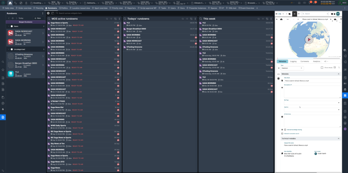Open MOS active rundowns filter settings
Viewport: 348px width, 173px height.
[116, 19]
